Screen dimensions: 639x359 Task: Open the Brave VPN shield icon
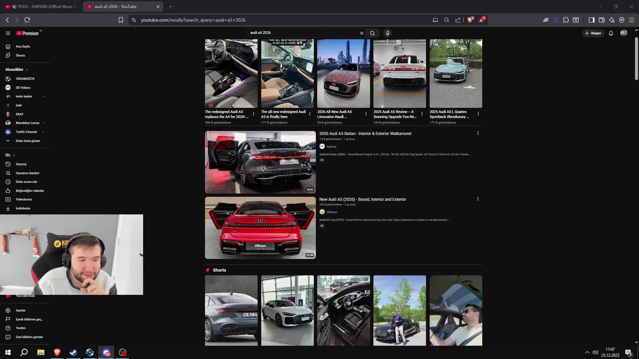coord(622,20)
